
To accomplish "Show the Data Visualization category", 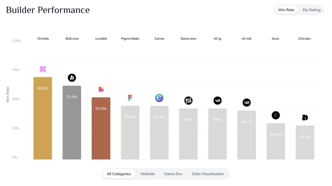I will tap(208, 174).
